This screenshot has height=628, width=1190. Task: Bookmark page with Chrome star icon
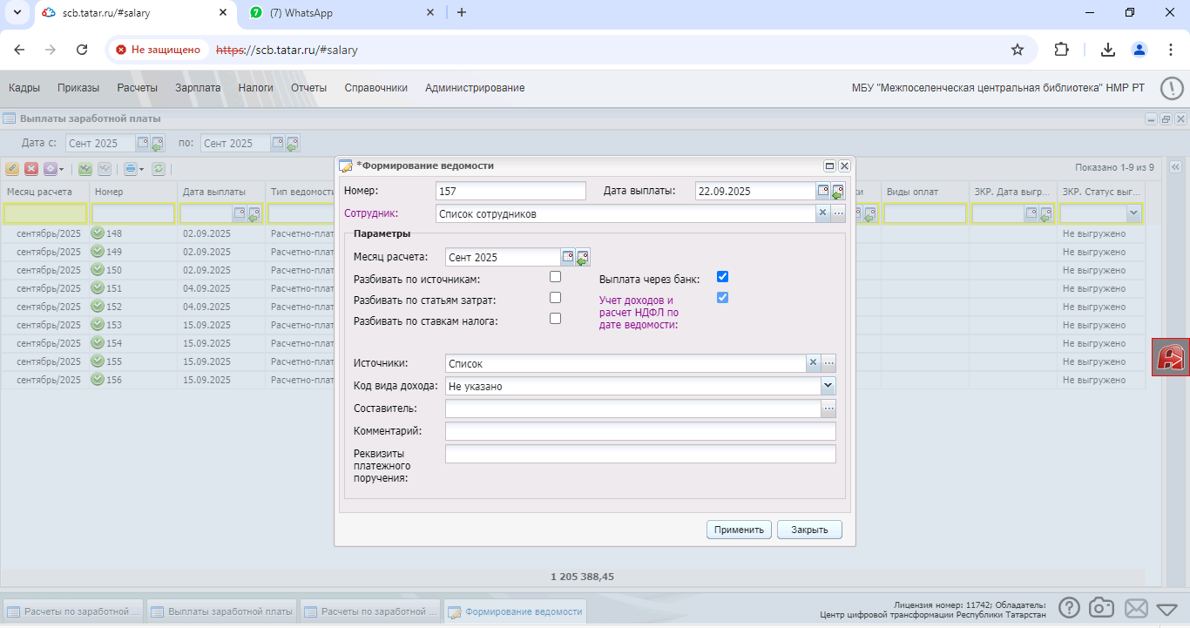pos(1017,50)
